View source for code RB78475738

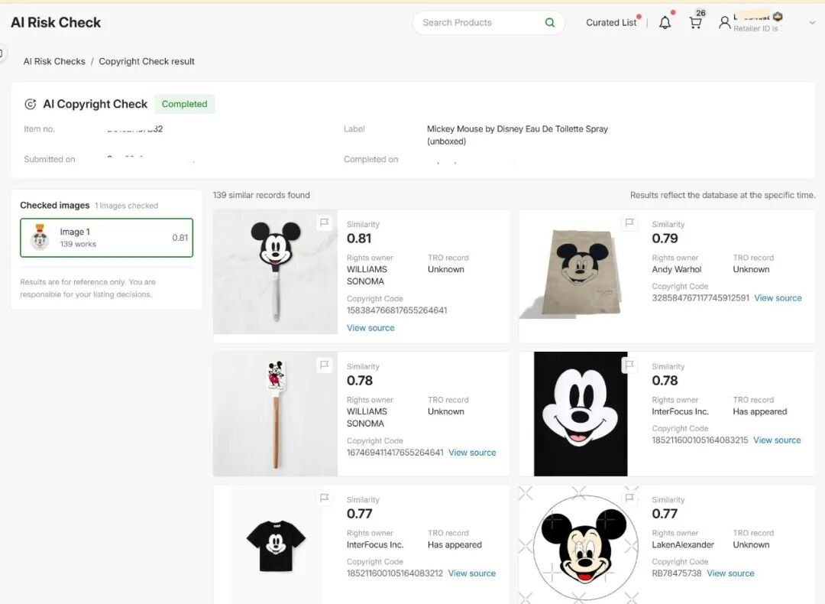click(x=730, y=573)
